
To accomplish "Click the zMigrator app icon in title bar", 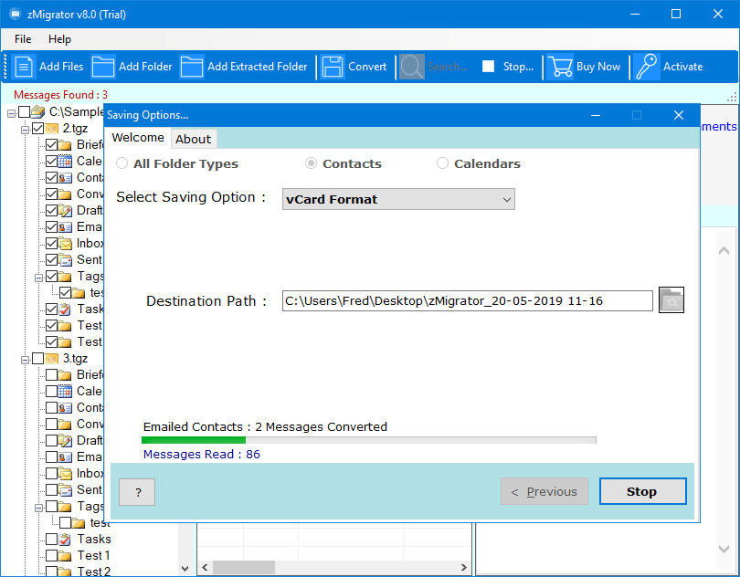I will 15,15.
